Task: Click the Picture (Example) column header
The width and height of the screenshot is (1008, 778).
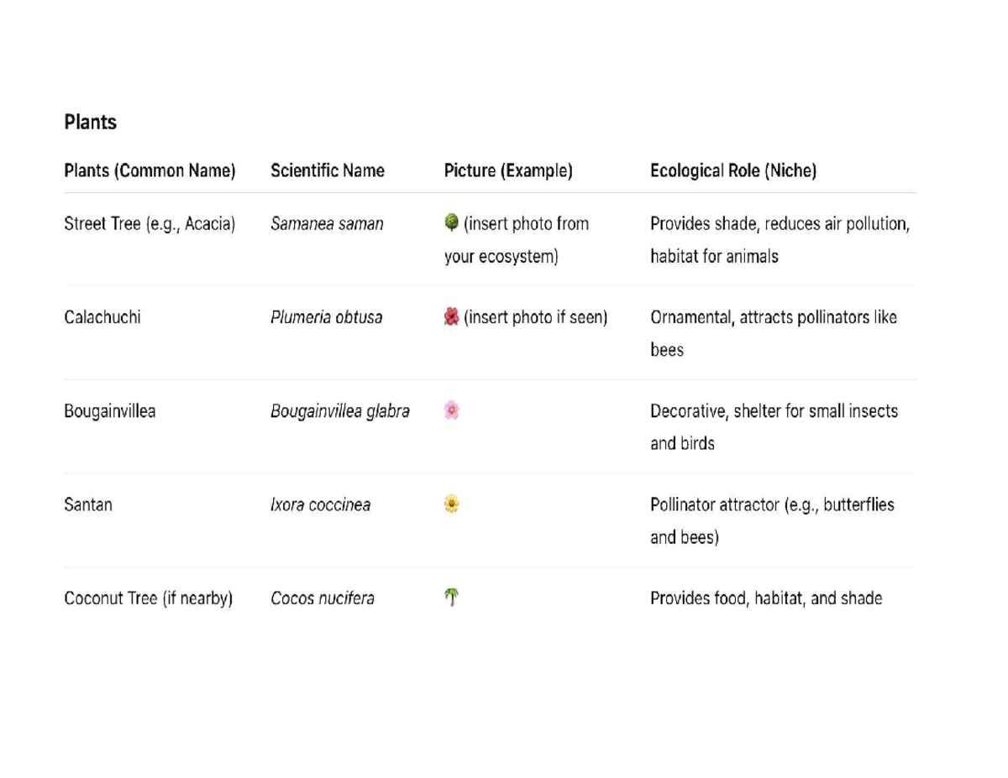Action: coord(508,171)
